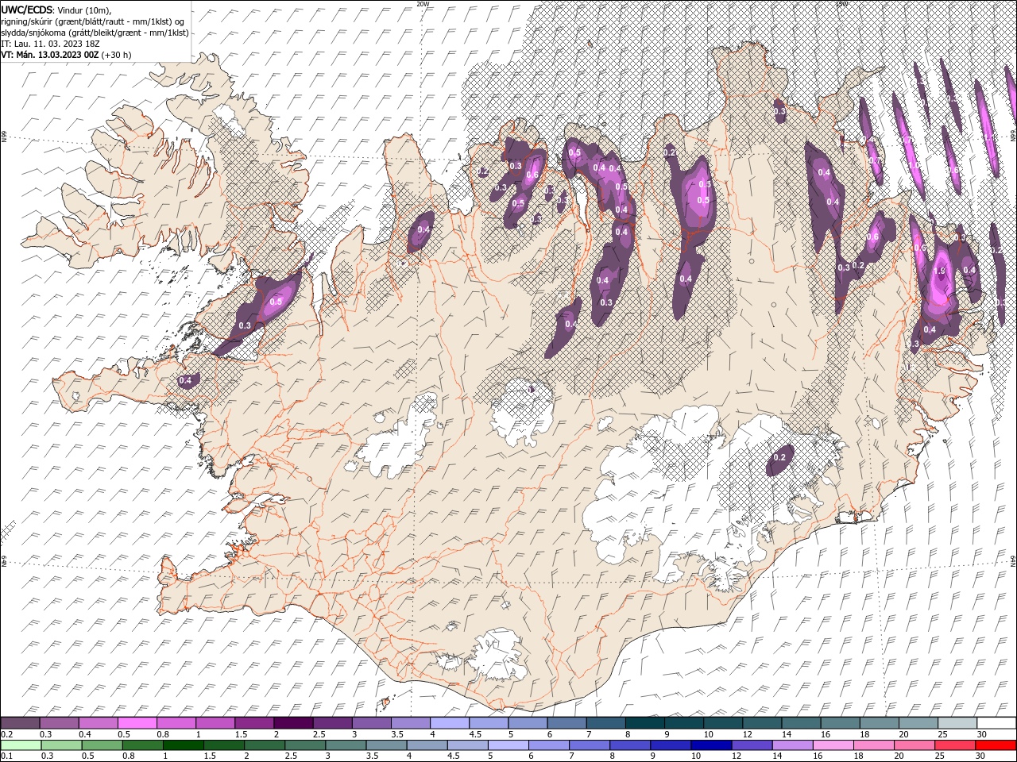Click the 0.3 contour label near northeast coast top

click(x=779, y=112)
